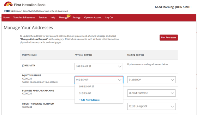Image resolution: width=197 pixels, height=115 pixels.
Task: Click the First Hawaiian Bank logo
Action: (25, 4)
